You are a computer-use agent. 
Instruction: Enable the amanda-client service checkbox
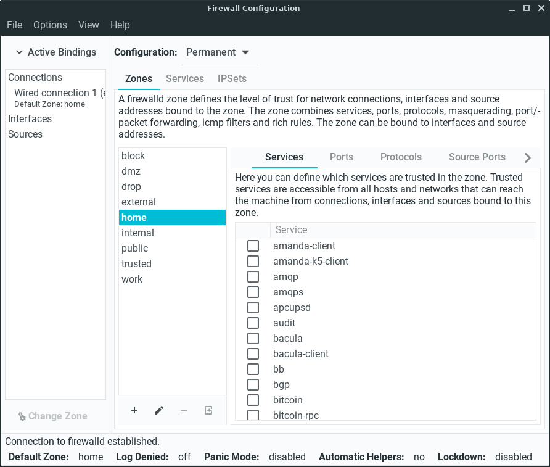(253, 246)
